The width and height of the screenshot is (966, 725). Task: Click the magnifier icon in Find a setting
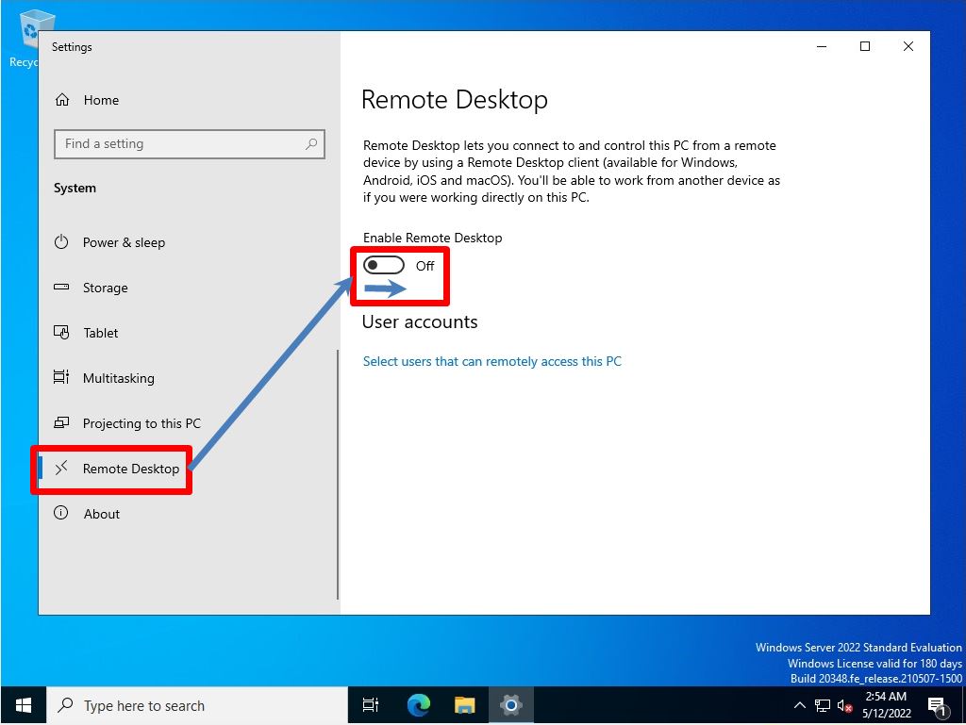point(311,144)
